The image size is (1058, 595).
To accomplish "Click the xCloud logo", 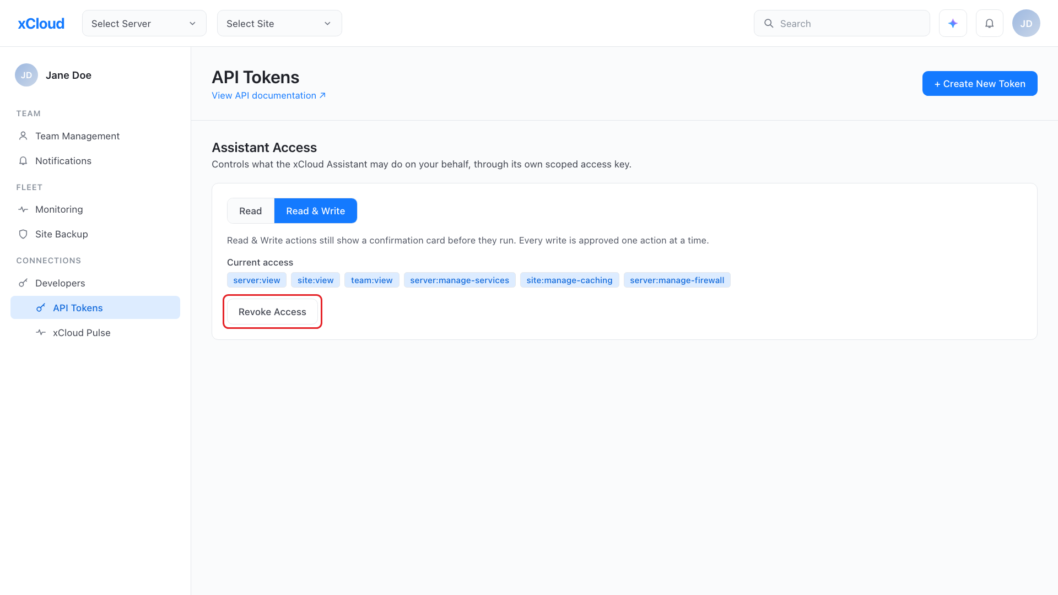I will [x=41, y=23].
